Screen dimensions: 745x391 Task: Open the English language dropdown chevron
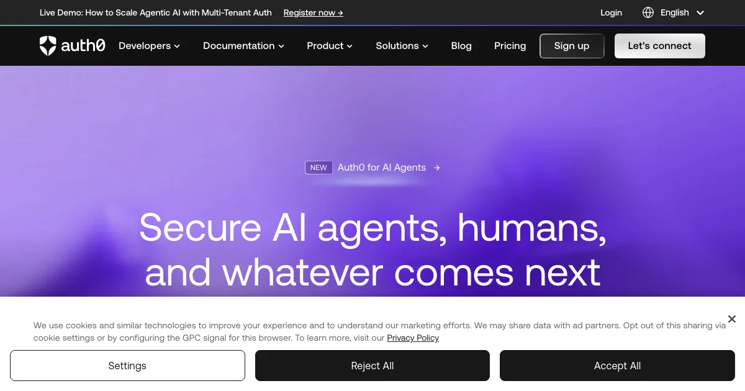[x=700, y=12]
